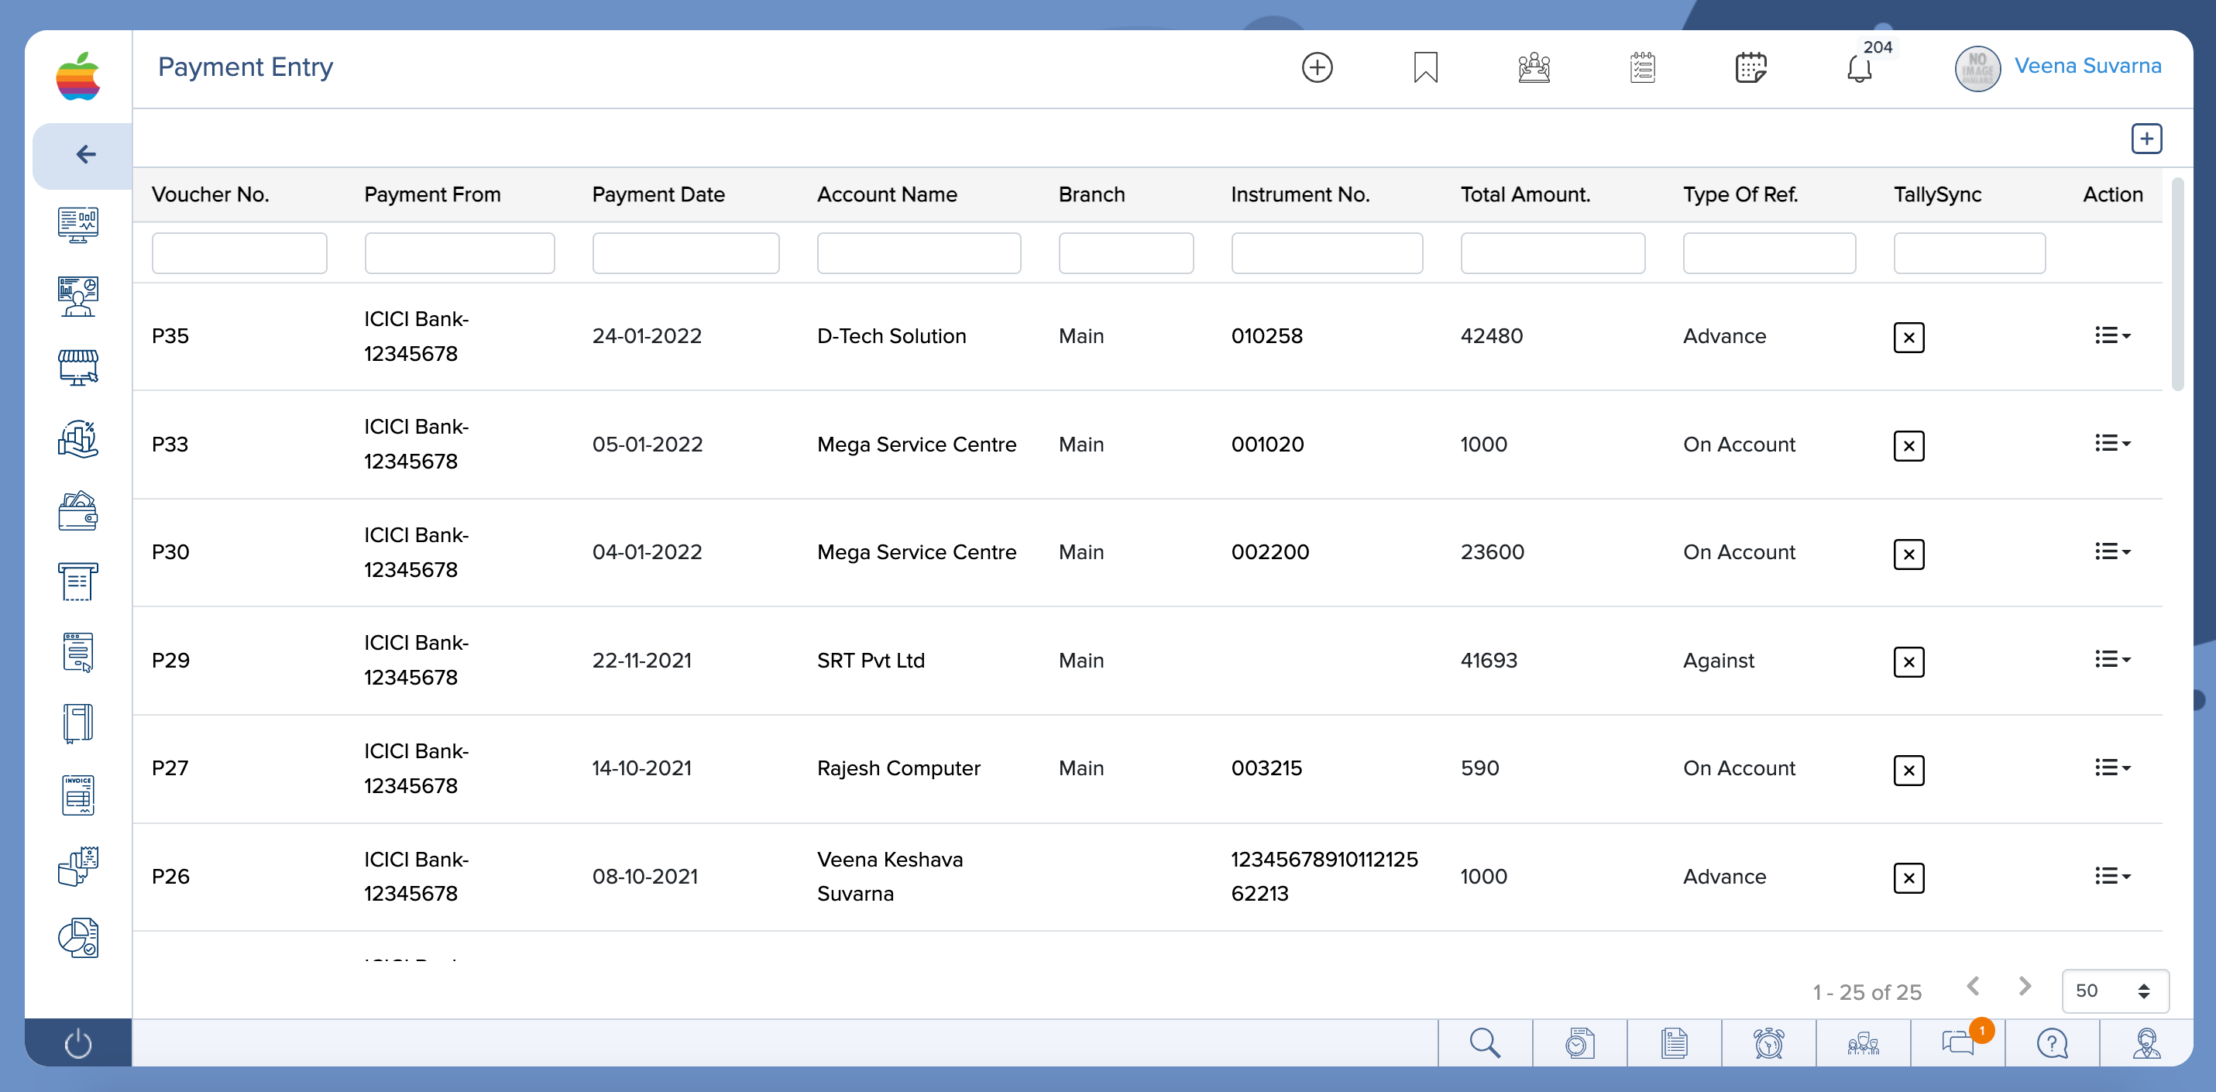The image size is (2216, 1092).
Task: Open the sales growth hand icon in sidebar
Action: pos(78,439)
